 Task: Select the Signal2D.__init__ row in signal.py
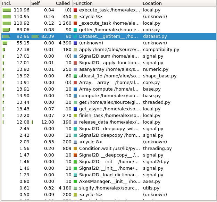click(109, 168)
